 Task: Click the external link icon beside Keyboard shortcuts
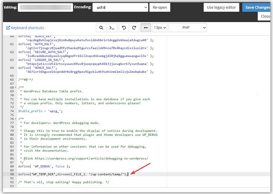(8, 28)
